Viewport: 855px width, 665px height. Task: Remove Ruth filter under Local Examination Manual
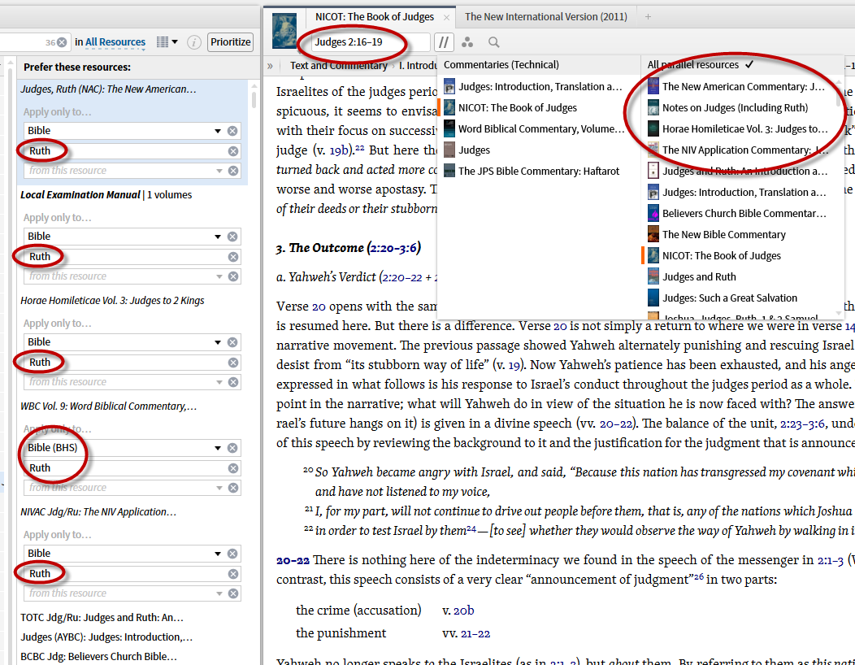tap(232, 257)
